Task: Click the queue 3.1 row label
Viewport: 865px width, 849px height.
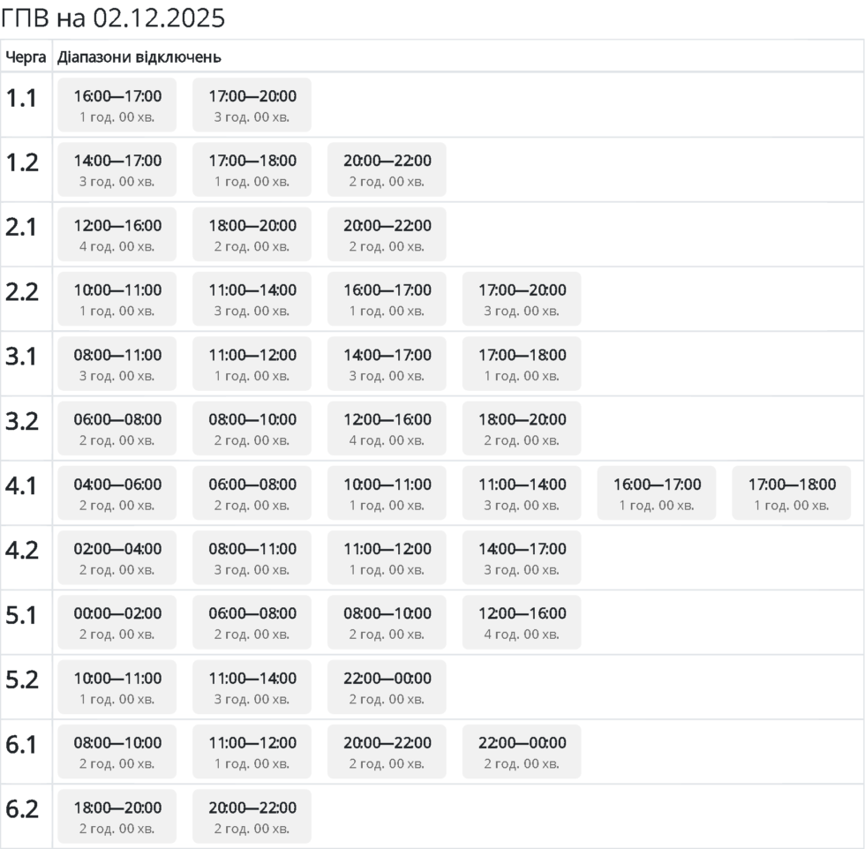Action: (22, 357)
